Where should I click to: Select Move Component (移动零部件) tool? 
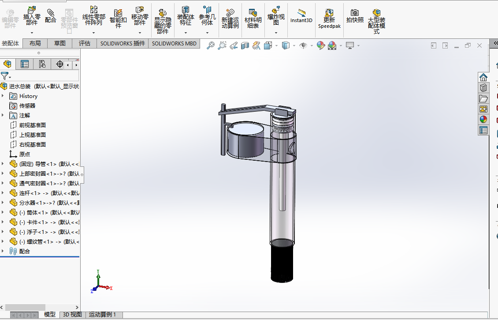tap(140, 16)
